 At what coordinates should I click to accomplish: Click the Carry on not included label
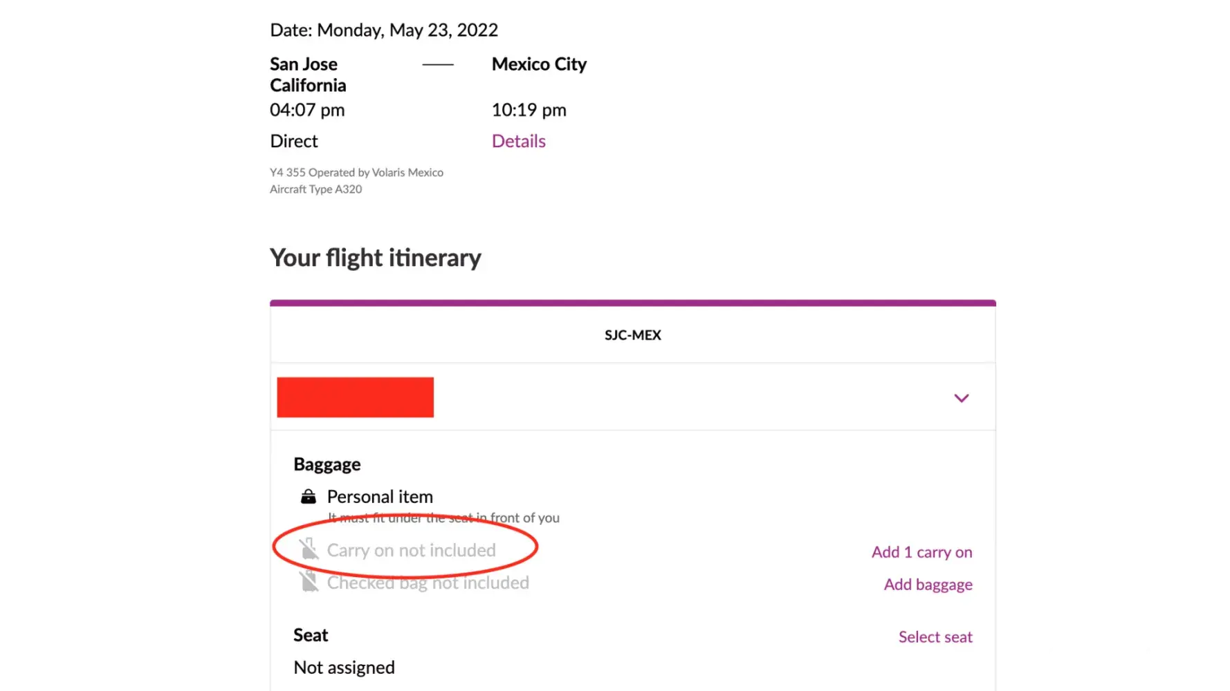[411, 550]
